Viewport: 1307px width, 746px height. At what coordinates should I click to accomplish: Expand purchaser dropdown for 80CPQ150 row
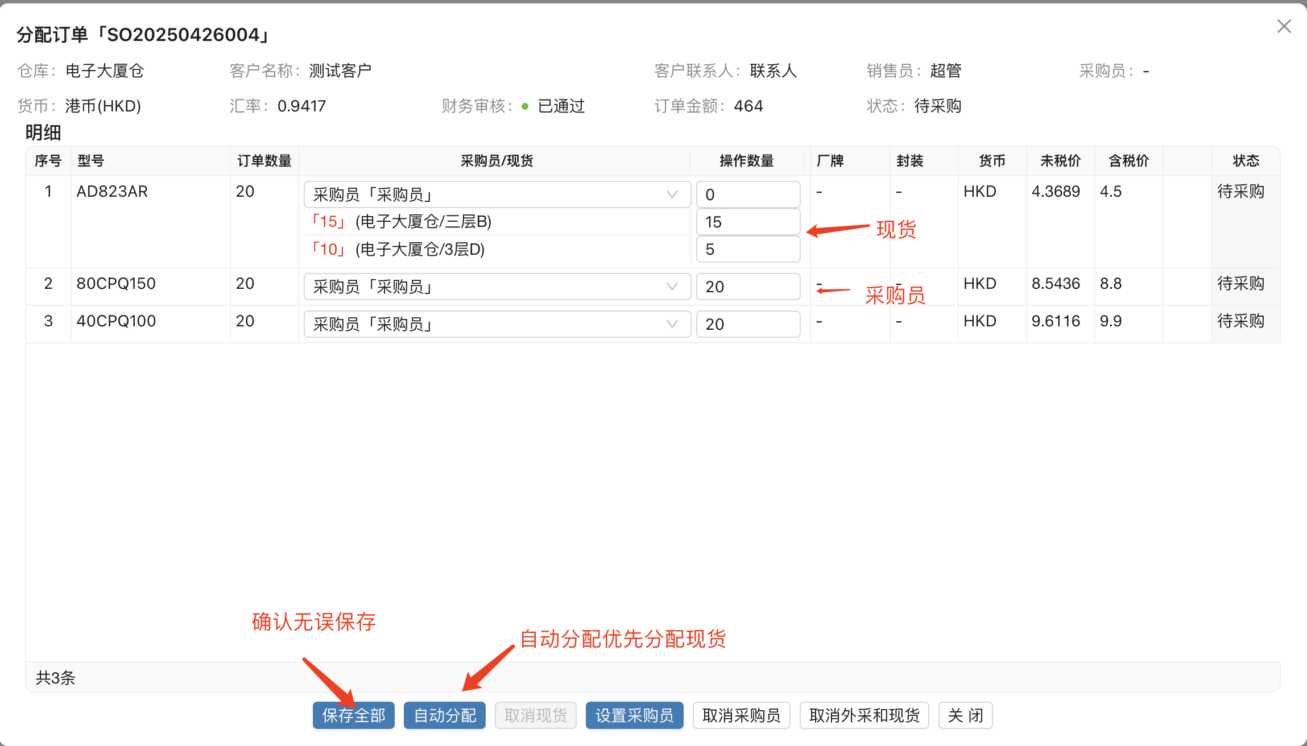[x=497, y=287]
